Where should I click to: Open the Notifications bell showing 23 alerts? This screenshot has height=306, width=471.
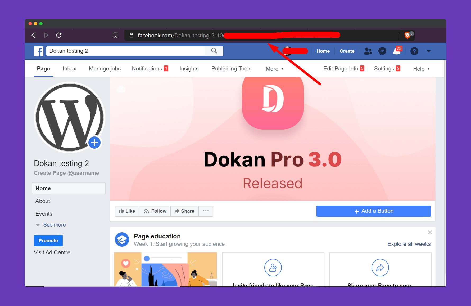coord(396,52)
